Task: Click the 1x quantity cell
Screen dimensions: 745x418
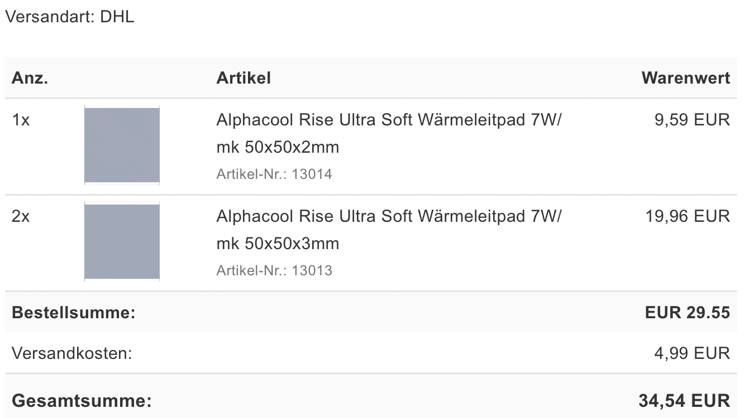Action: 21,120
